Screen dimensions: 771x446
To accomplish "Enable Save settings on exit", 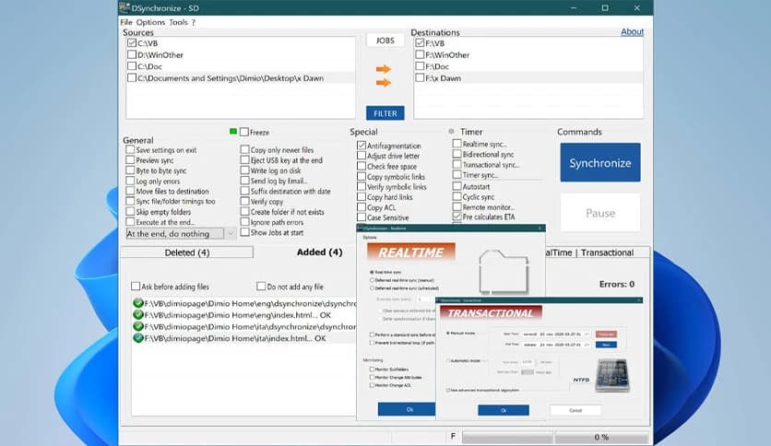I will pyautogui.click(x=130, y=149).
